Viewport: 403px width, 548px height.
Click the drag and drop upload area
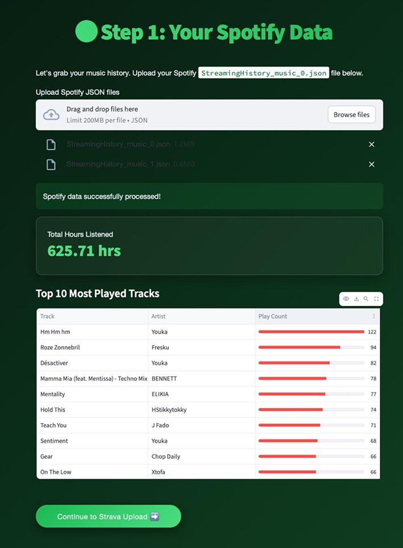[x=209, y=115]
